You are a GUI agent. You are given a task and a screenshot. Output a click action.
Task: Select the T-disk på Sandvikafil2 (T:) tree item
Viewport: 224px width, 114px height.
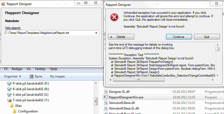click(x=31, y=100)
